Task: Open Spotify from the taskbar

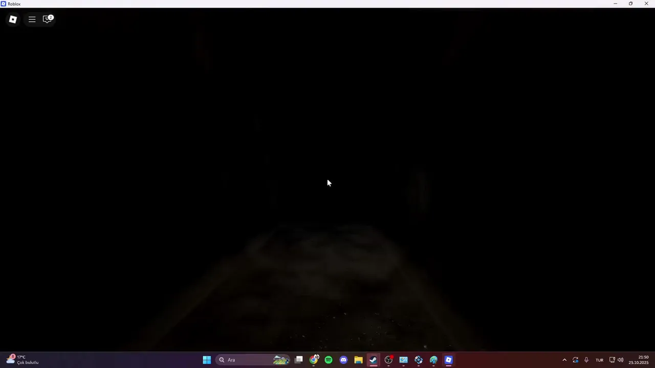Action: tap(329, 360)
